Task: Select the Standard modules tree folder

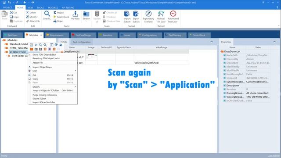Action: (x=18, y=44)
